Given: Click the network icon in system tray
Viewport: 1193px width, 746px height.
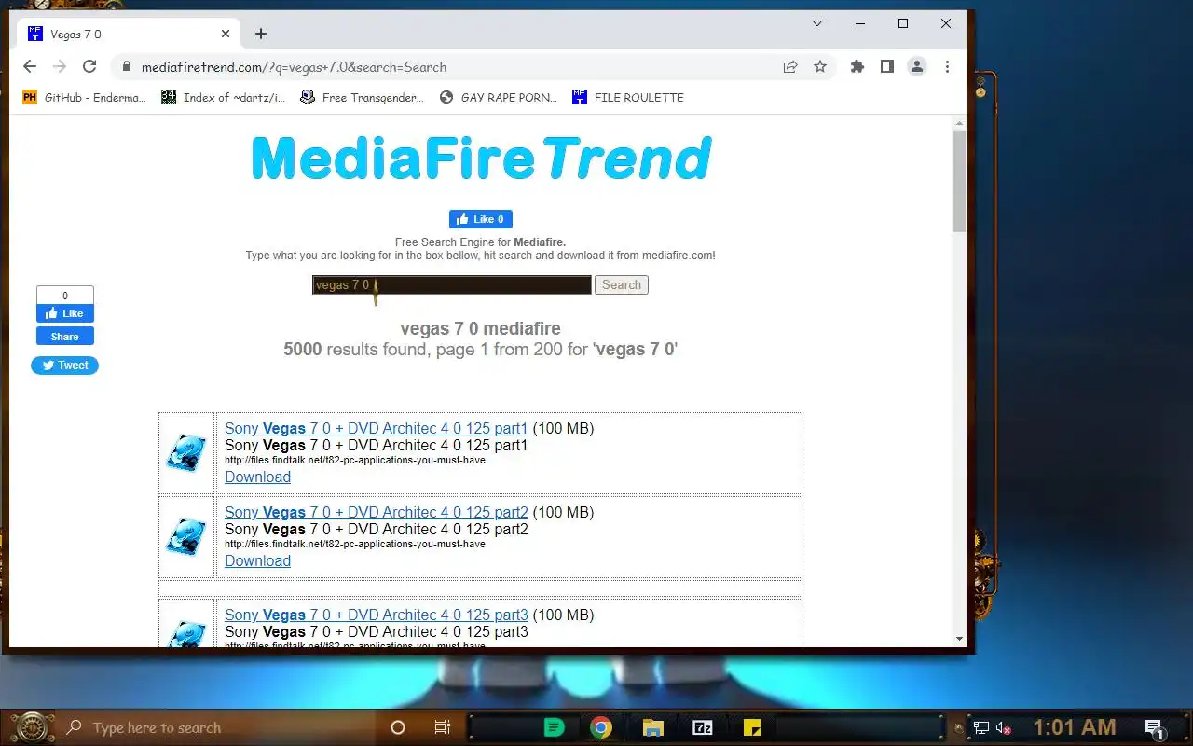Looking at the screenshot, I should click(981, 727).
